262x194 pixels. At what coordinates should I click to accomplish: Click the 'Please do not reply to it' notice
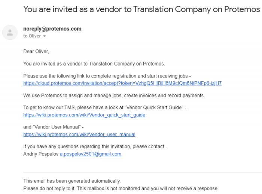click(x=121, y=188)
